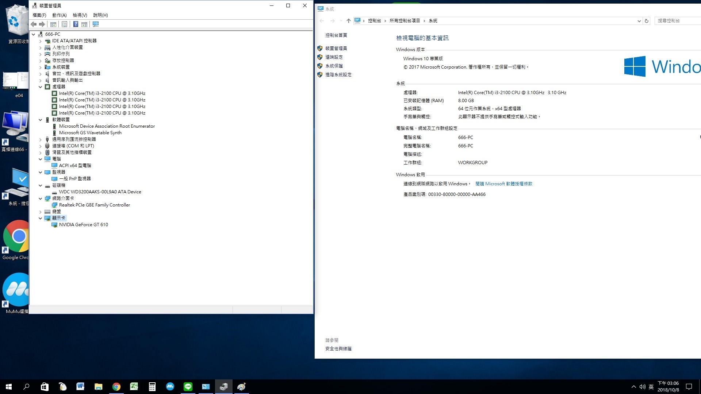Select 一般 PnP 監視器 entry
Image resolution: width=701 pixels, height=394 pixels.
click(75, 179)
